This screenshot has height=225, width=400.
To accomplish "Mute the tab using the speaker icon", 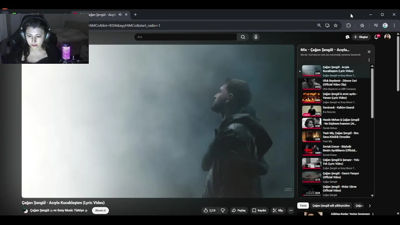I will point(120,15).
